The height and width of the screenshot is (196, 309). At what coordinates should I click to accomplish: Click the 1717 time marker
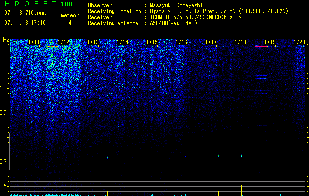pyautogui.click(x=211, y=42)
